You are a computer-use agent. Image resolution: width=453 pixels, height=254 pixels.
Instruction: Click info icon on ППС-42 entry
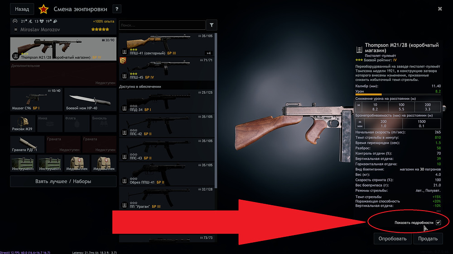tap(124, 132)
